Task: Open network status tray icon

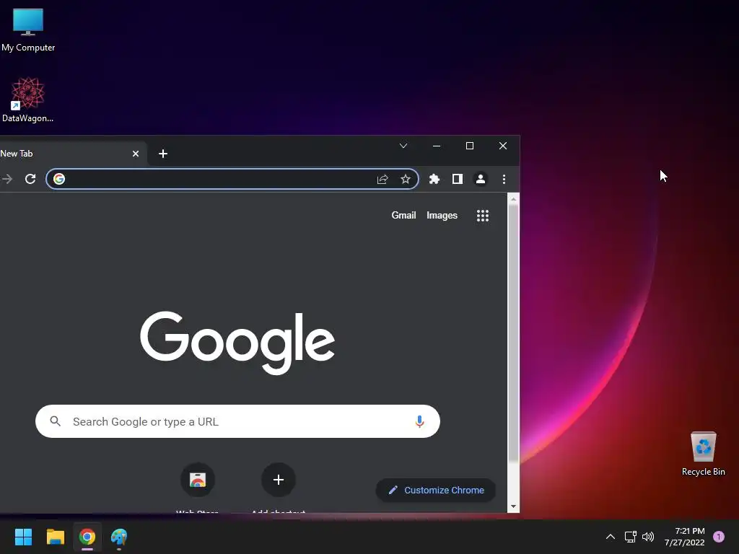Action: (630, 537)
